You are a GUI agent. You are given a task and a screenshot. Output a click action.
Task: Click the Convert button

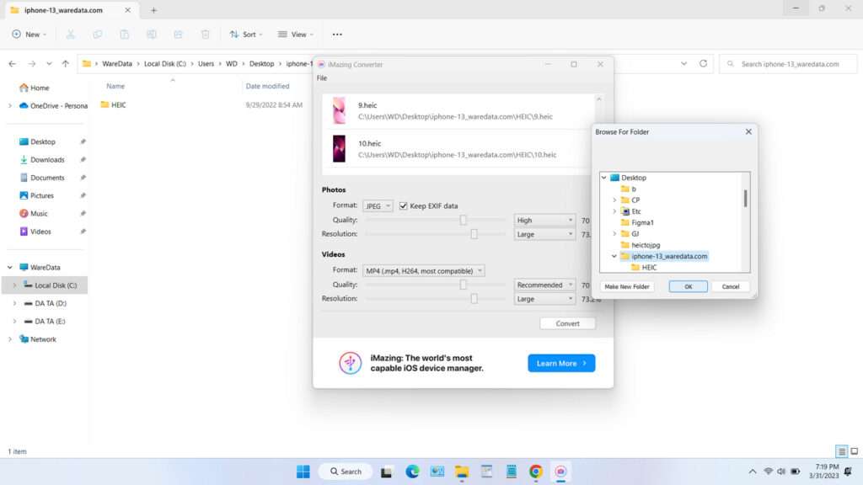[567, 323]
